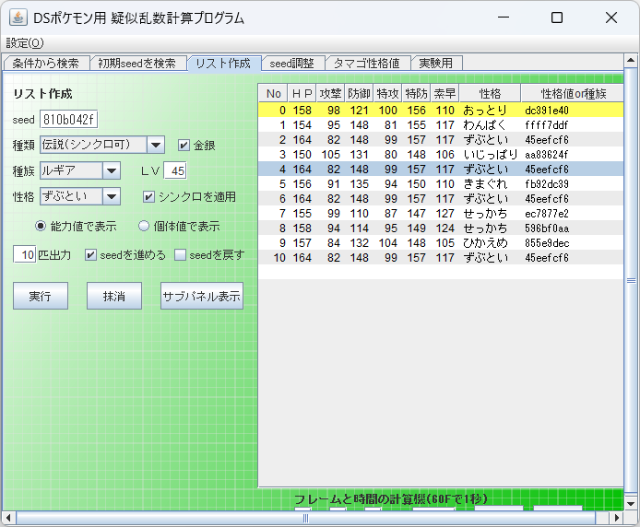Open the 種族 dropdown showing ルギア

[80, 171]
